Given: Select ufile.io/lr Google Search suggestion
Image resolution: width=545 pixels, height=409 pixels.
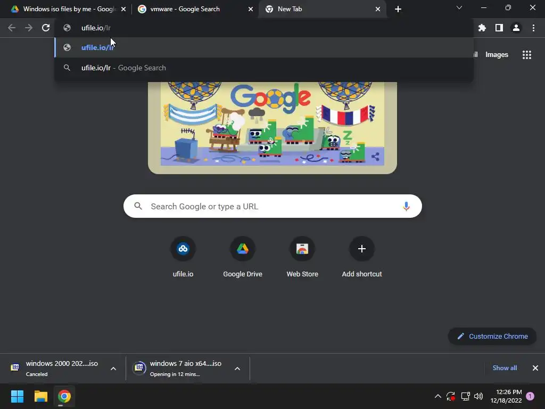Looking at the screenshot, I should [264, 68].
